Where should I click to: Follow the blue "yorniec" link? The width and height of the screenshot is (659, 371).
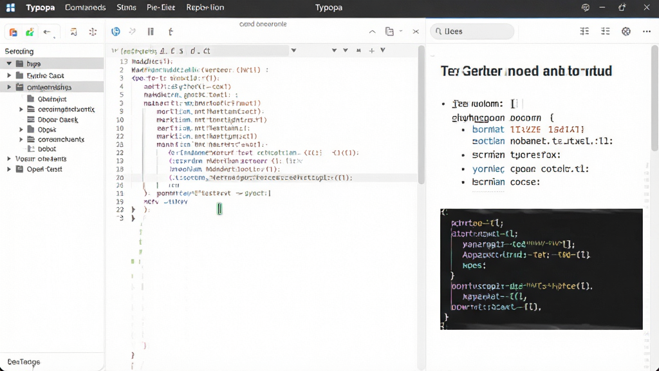488,169
